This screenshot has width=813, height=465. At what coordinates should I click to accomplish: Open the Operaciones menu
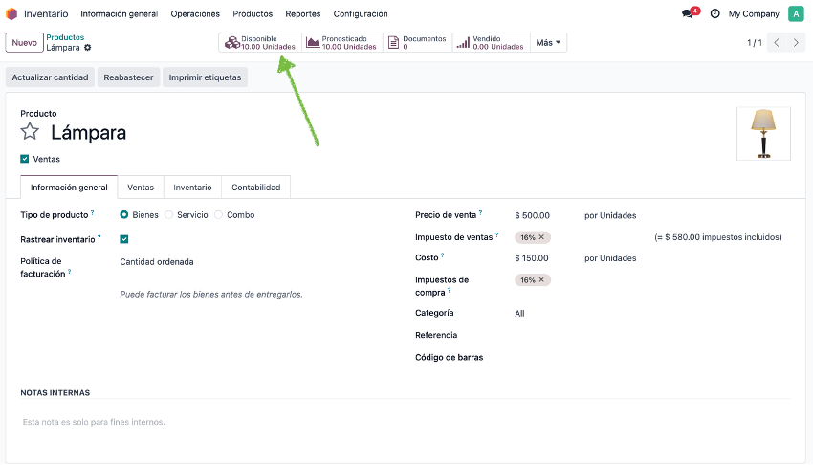pyautogui.click(x=195, y=14)
